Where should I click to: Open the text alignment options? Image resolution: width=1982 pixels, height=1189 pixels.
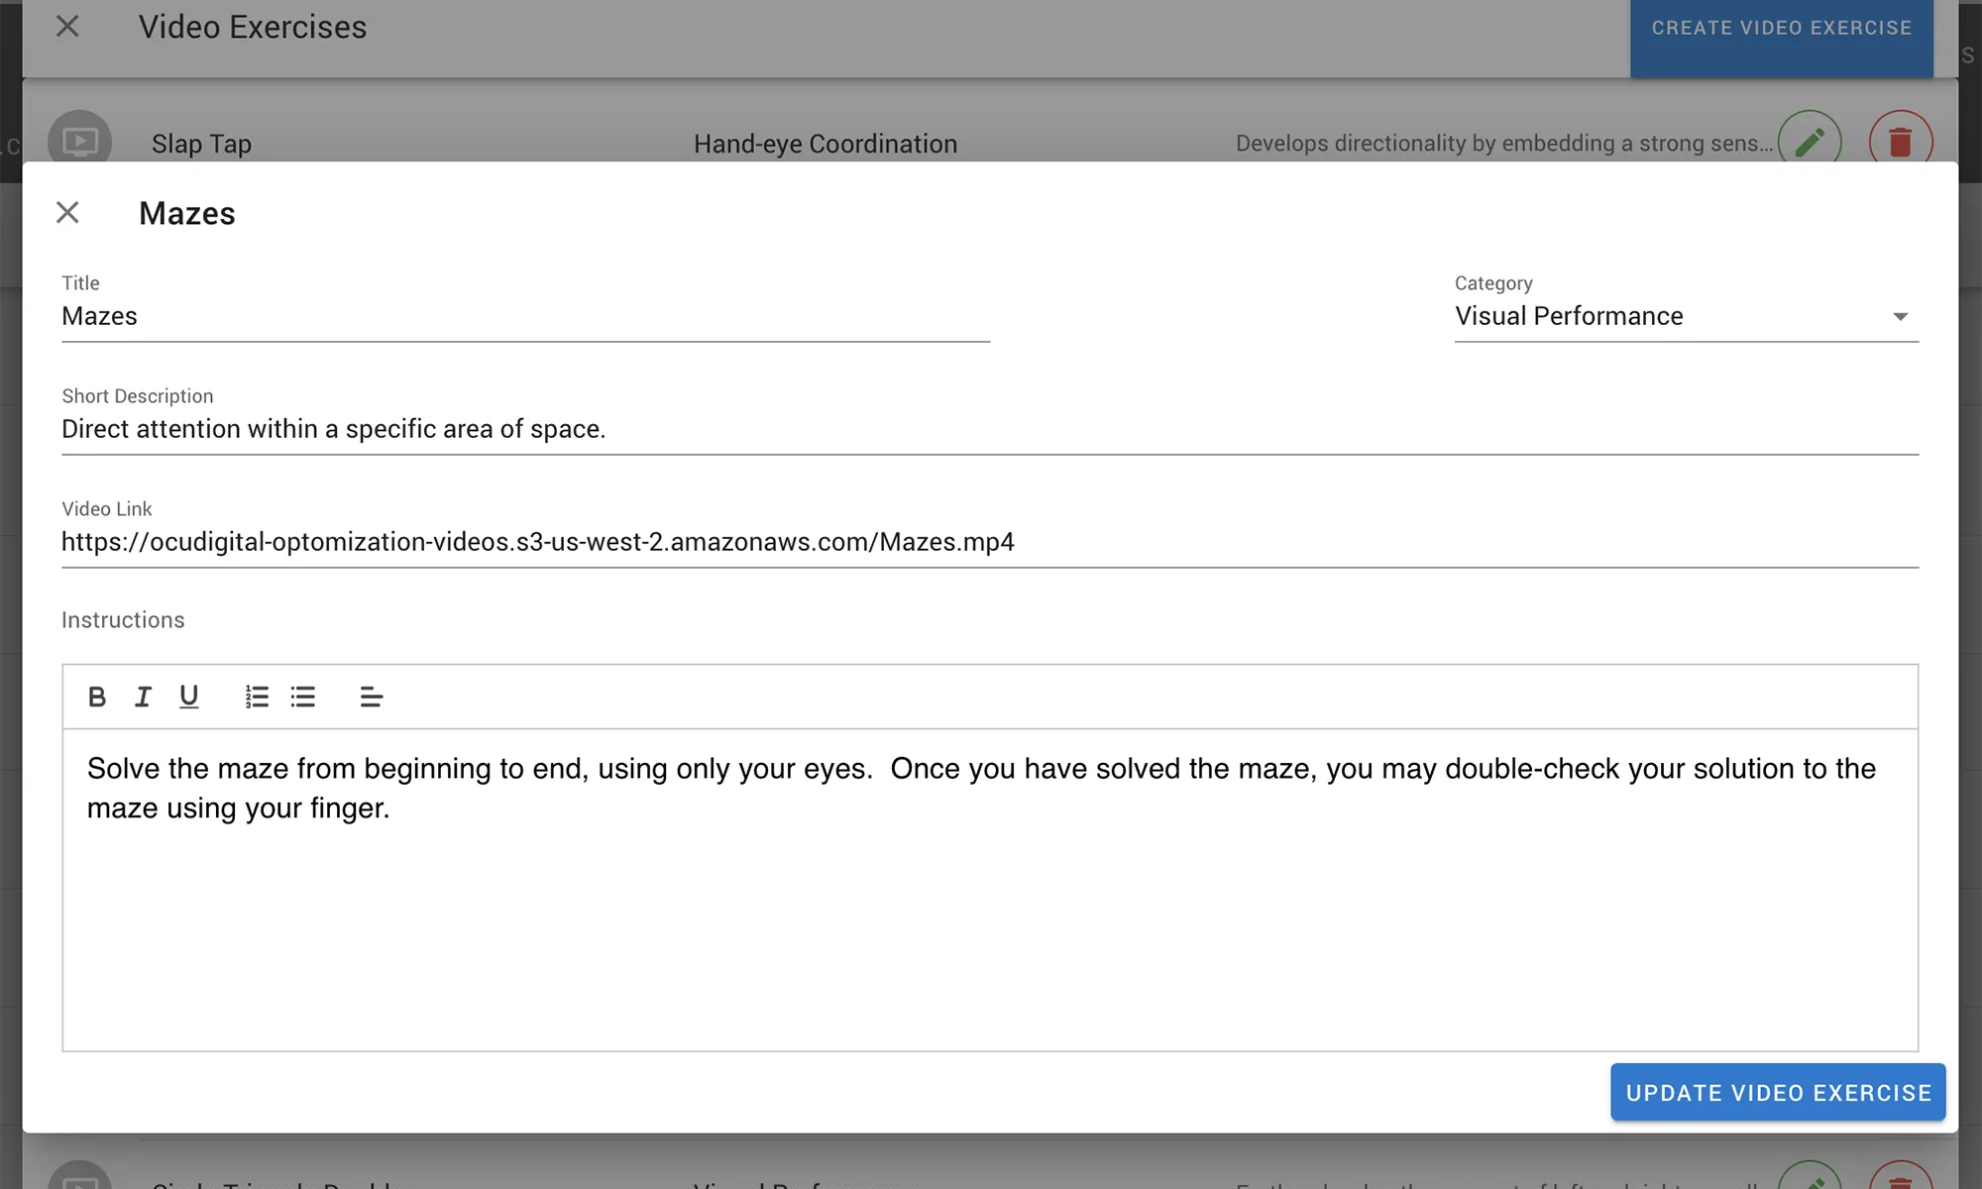point(371,697)
